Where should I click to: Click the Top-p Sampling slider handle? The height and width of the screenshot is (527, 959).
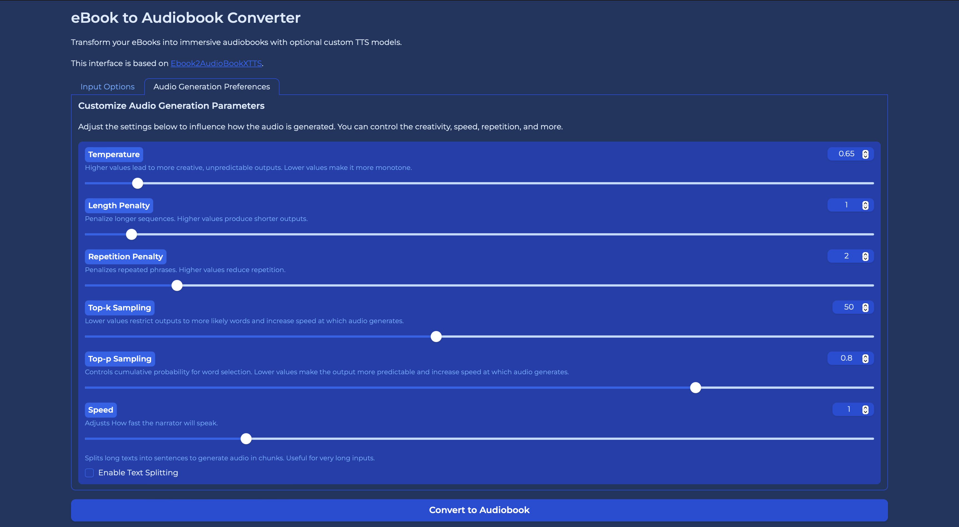695,388
